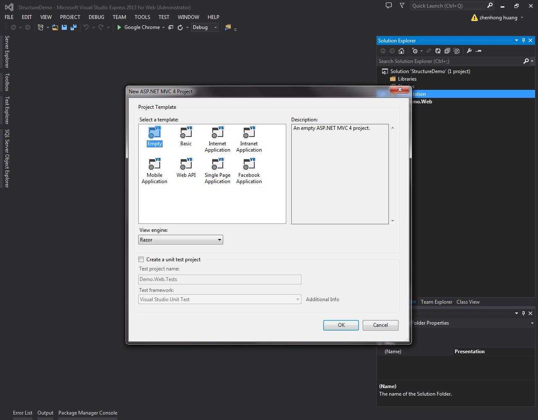Click the Test project name field

[220, 279]
